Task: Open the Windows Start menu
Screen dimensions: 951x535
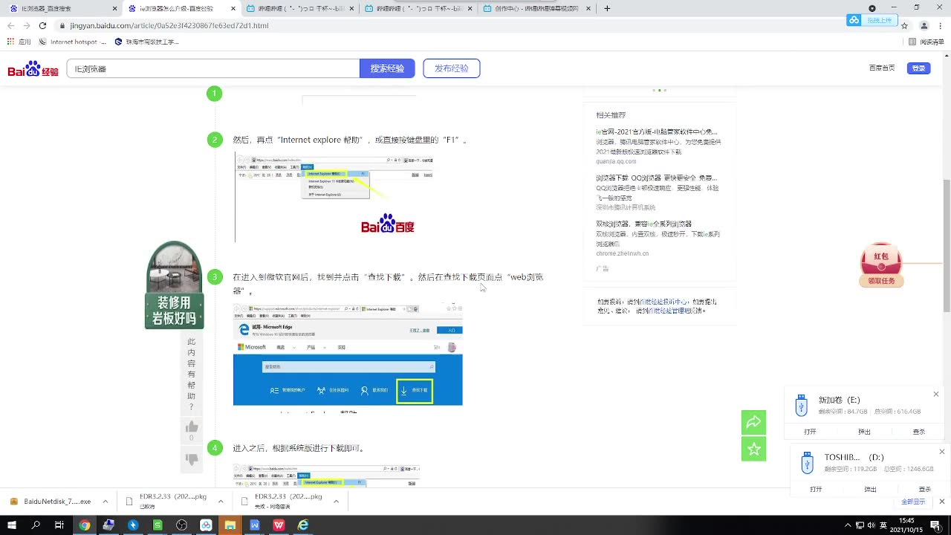Action: (x=12, y=525)
